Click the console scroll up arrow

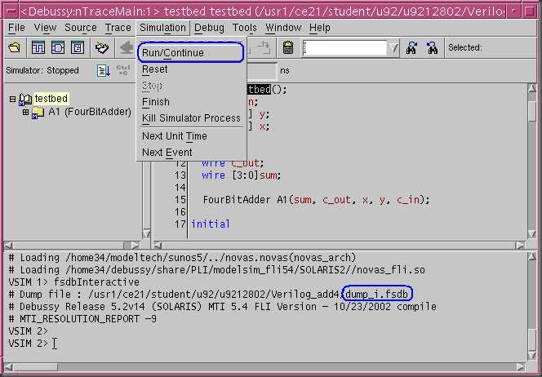tap(532, 257)
